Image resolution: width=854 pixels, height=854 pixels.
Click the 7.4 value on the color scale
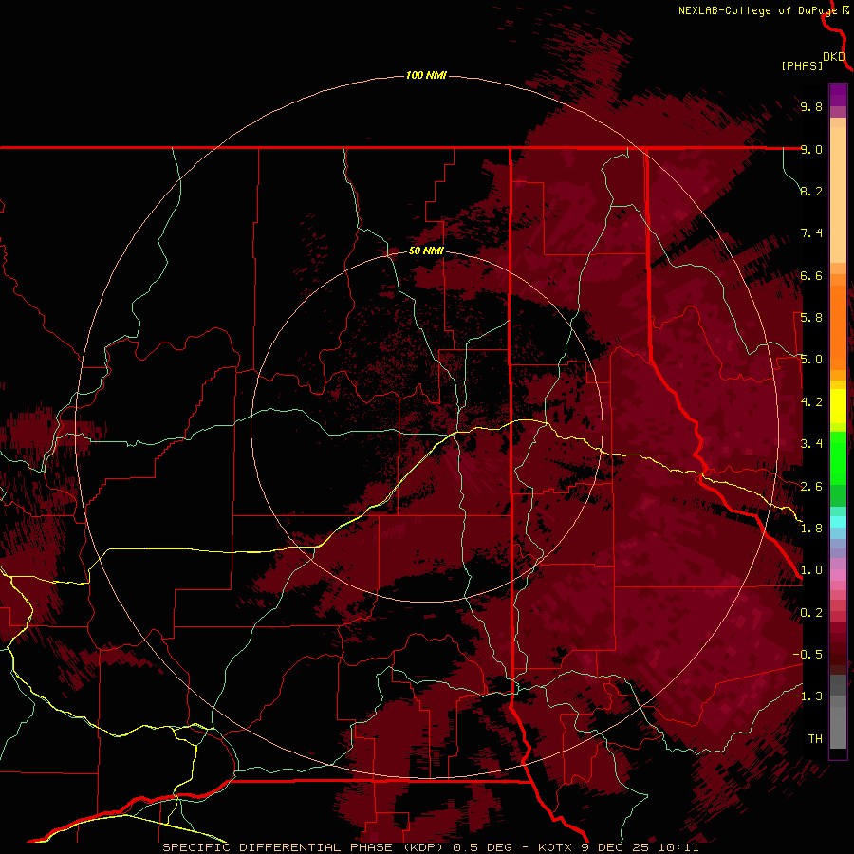pyautogui.click(x=811, y=233)
